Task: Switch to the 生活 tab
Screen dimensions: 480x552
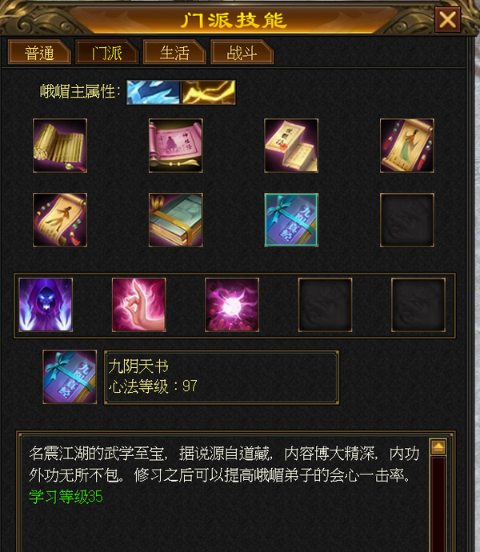Action: pos(174,53)
